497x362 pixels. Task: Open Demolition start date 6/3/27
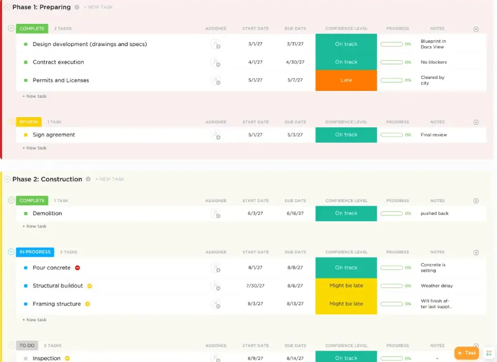click(x=255, y=214)
